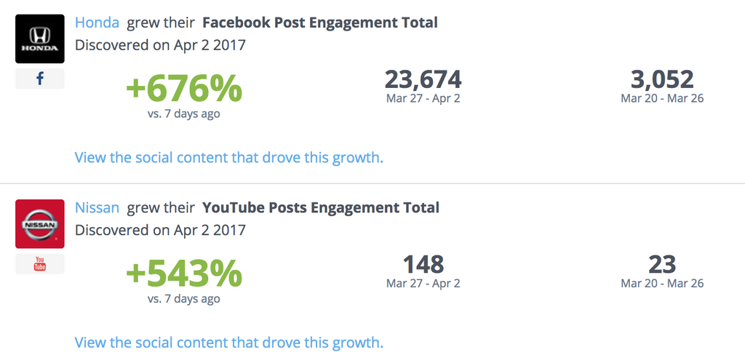Click the 3,052 previous-week engagement value
The width and height of the screenshot is (745, 363).
[x=662, y=79]
